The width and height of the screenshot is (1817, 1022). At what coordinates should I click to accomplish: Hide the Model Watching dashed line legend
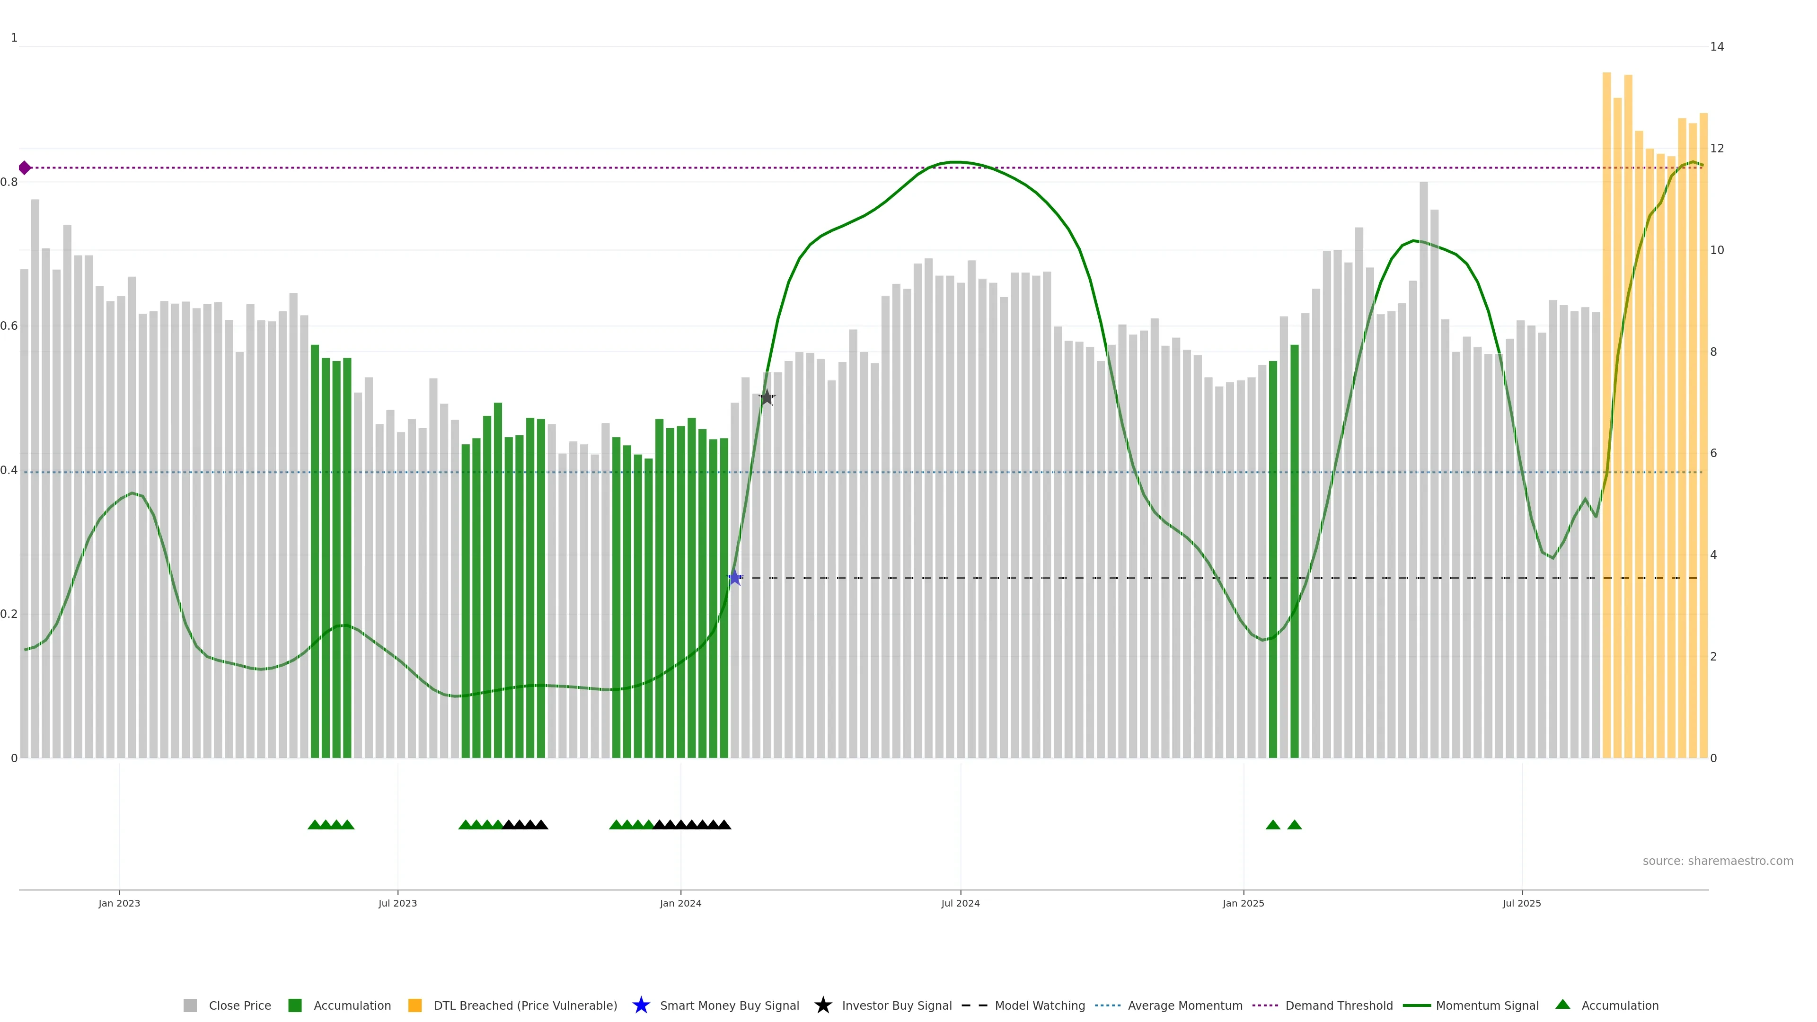pos(975,1005)
